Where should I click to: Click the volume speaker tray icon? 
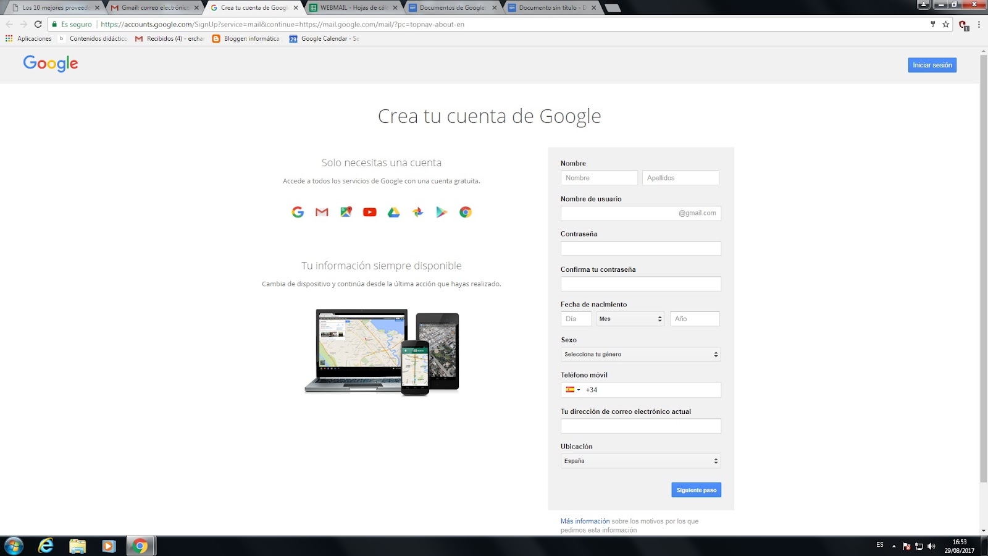[x=931, y=546]
